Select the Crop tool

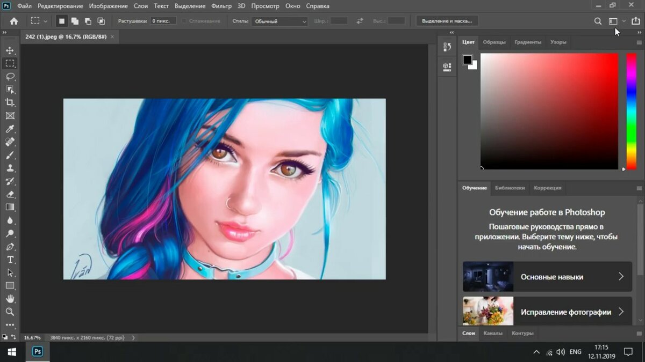pos(10,102)
